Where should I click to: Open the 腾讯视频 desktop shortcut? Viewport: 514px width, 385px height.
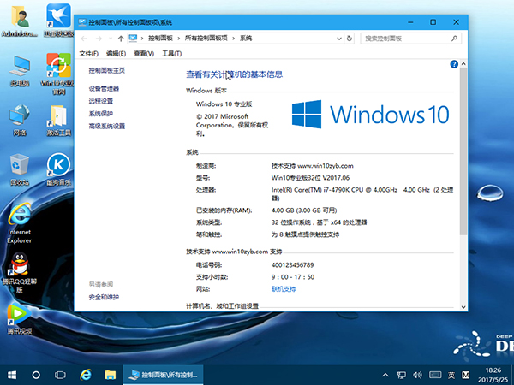(x=19, y=317)
